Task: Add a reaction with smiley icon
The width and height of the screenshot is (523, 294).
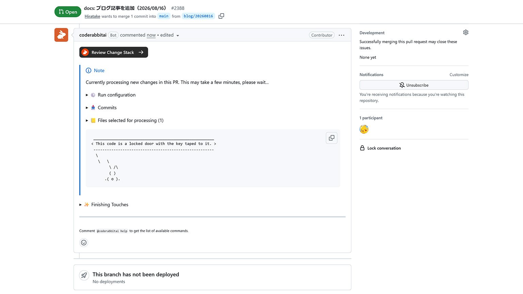Action: (84, 243)
